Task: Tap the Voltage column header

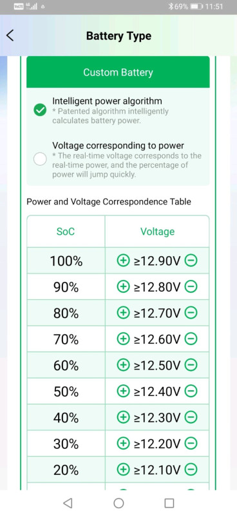Action: point(157,232)
